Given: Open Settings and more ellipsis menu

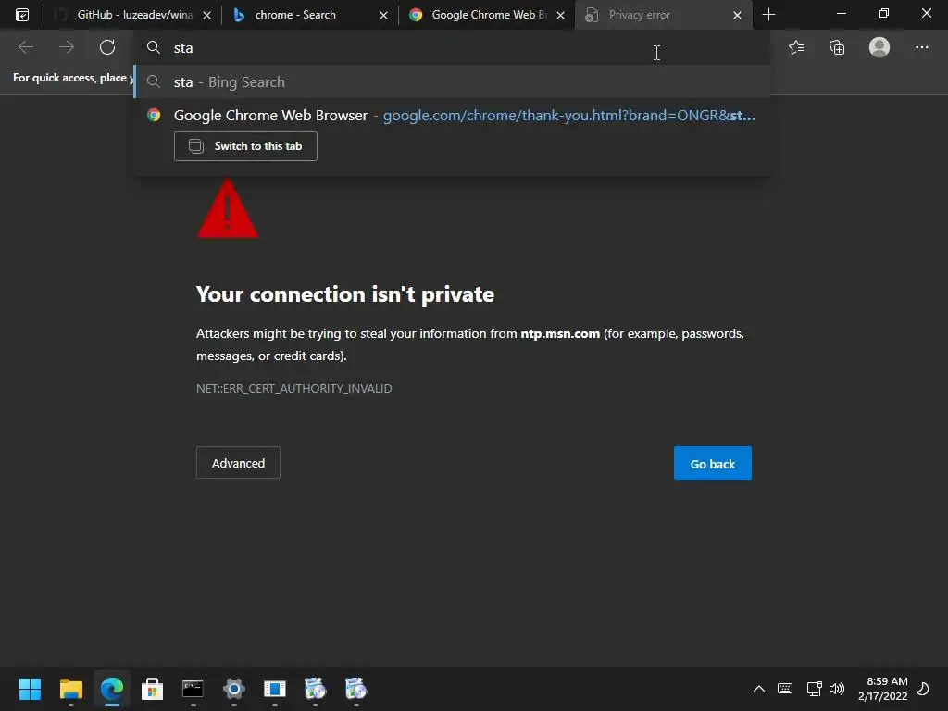Looking at the screenshot, I should click(921, 47).
